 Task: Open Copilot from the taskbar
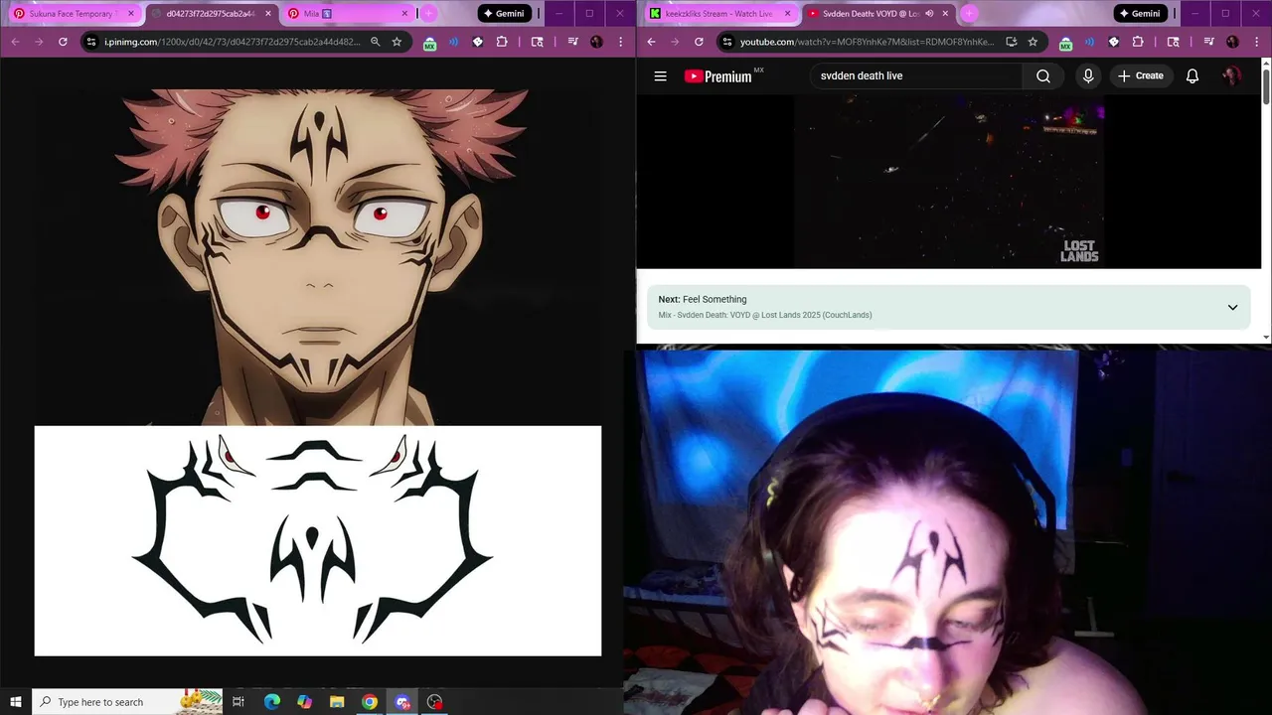tap(304, 701)
